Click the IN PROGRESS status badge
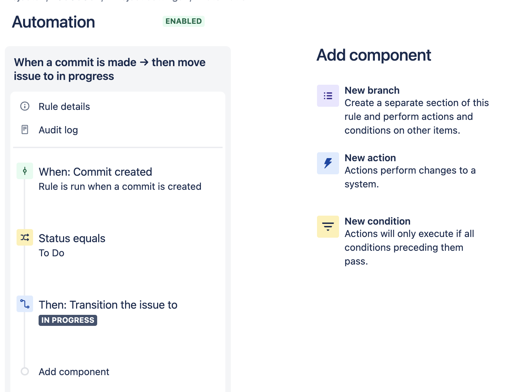Screen dimensions: 532x392 [68, 320]
